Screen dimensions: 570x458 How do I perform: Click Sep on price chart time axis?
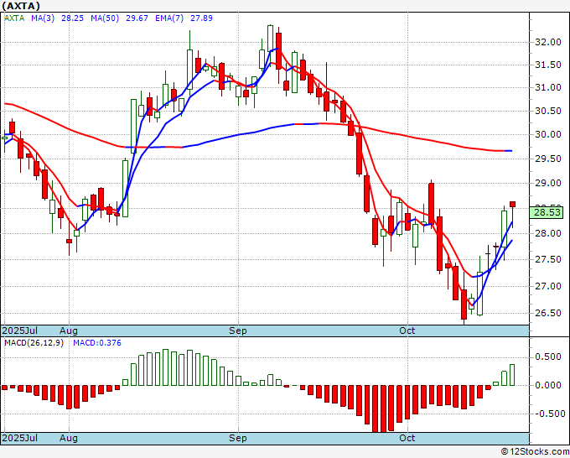click(x=238, y=330)
